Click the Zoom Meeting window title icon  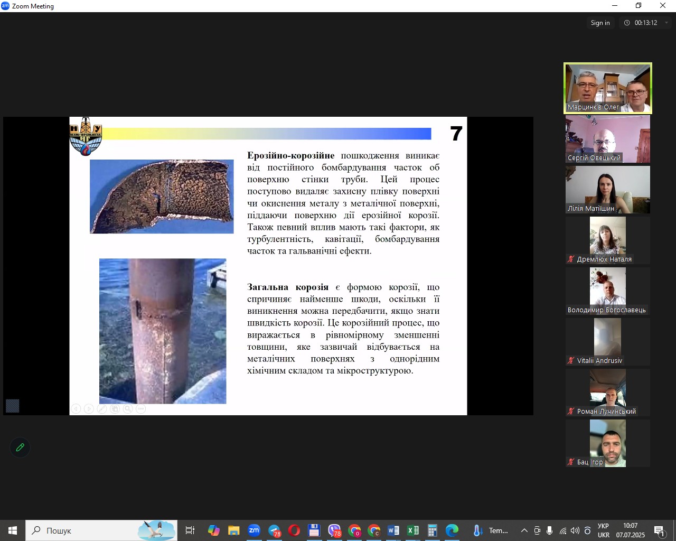5,6
